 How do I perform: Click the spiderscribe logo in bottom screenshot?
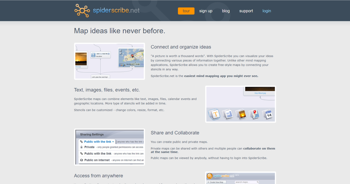pyautogui.click(x=220, y=176)
